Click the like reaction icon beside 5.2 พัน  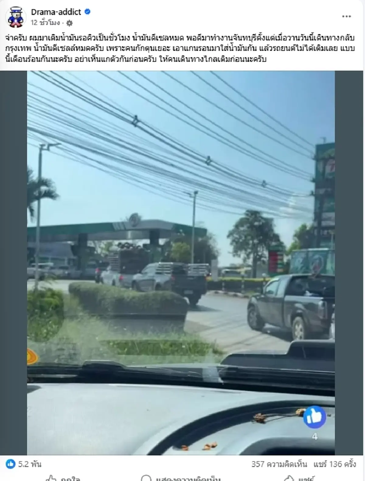click(x=10, y=464)
